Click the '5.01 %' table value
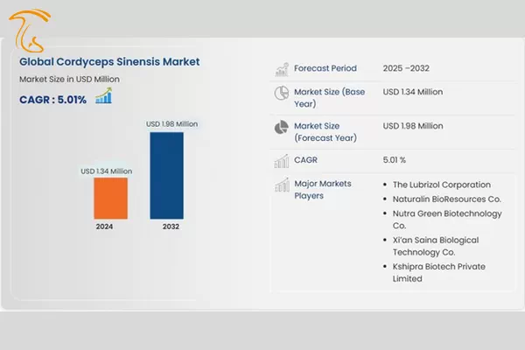Image resolution: width=525 pixels, height=350 pixels. pyautogui.click(x=395, y=160)
